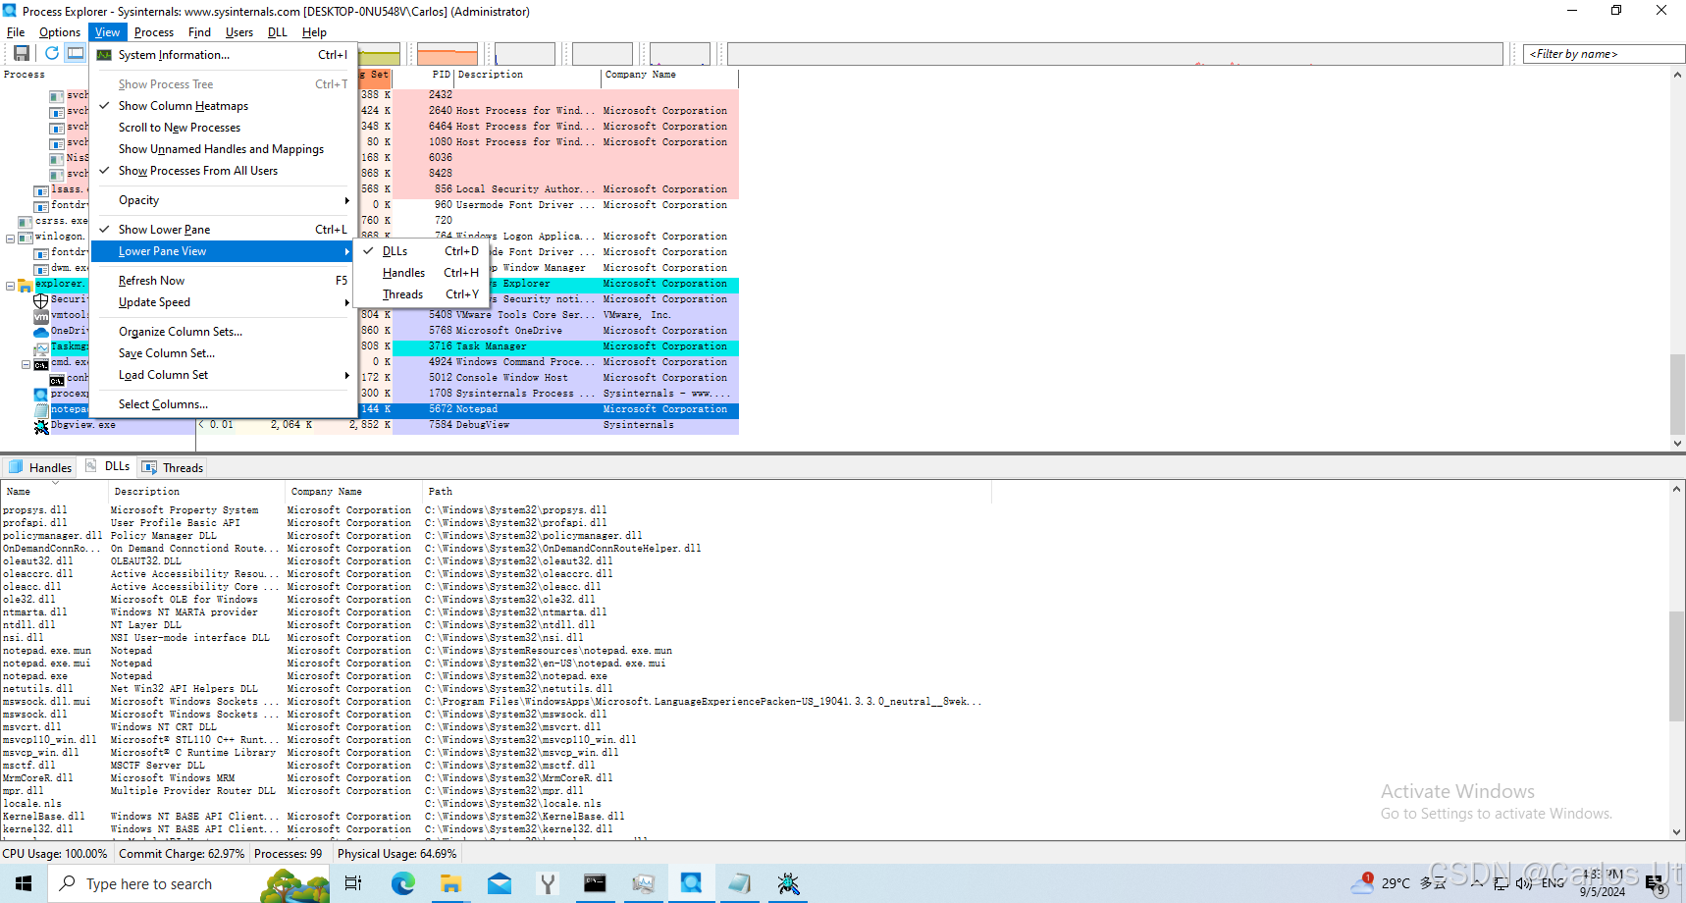Click inside the Filter by name field
The image size is (1686, 903).
point(1604,54)
